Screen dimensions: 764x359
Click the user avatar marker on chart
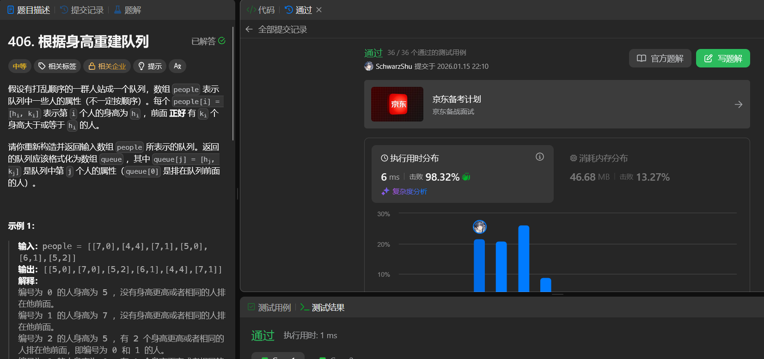pos(480,227)
